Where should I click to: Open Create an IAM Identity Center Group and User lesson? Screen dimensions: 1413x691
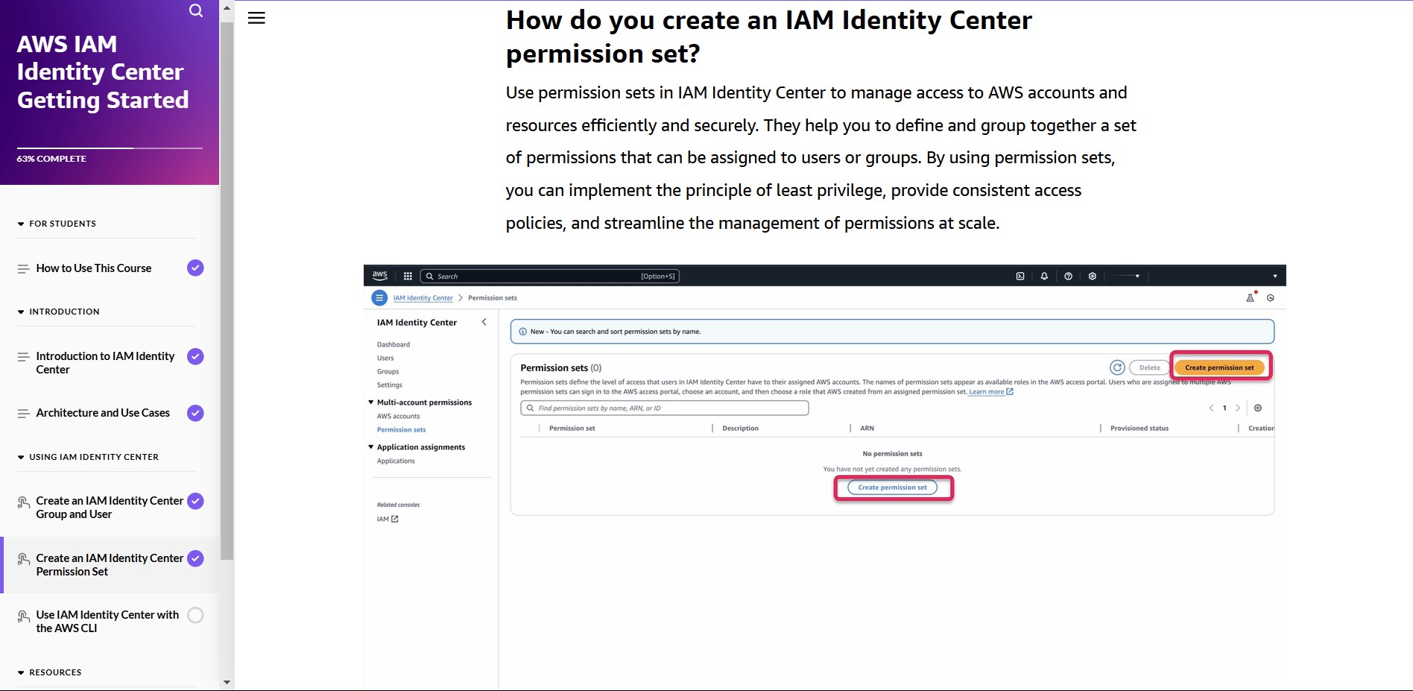click(x=110, y=508)
